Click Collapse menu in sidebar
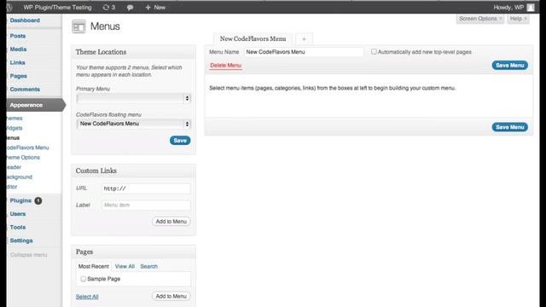 point(28,255)
